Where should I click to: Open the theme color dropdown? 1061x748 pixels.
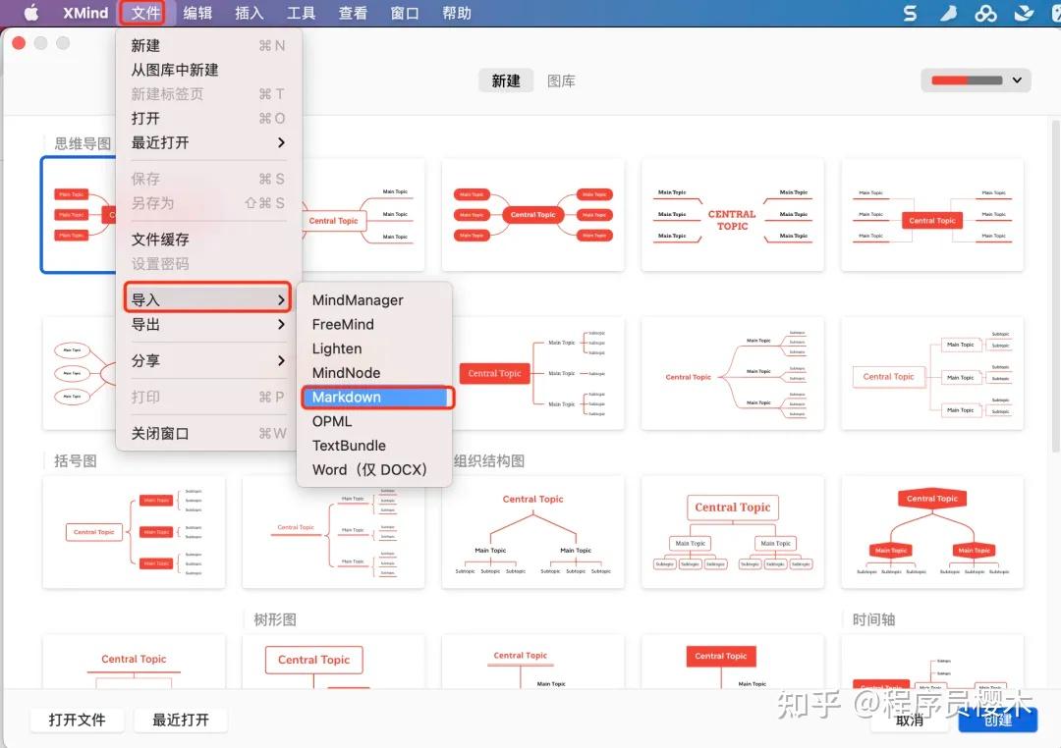[x=1016, y=80]
